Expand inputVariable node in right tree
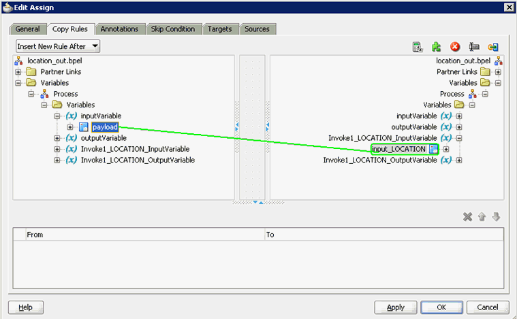Screen dimensions: 517x319 (459, 116)
